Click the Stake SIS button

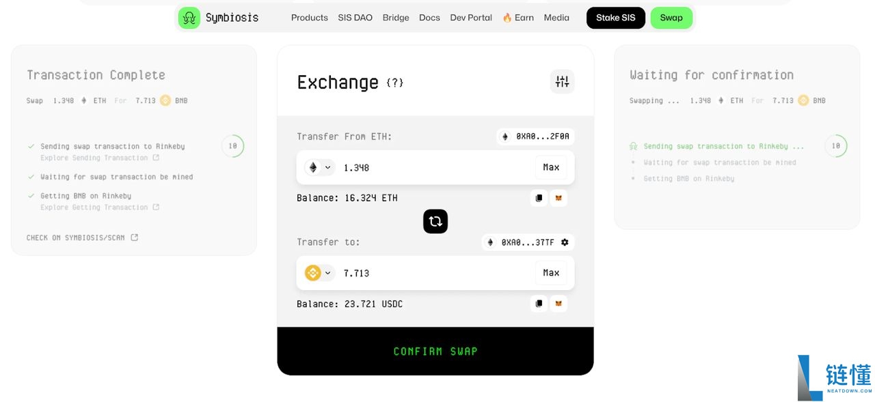[615, 18]
